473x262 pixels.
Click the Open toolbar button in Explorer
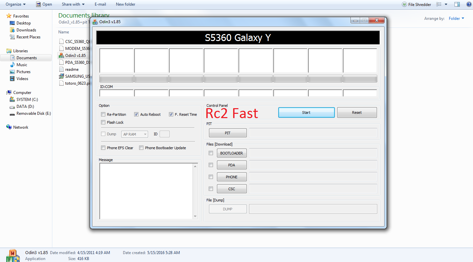pyautogui.click(x=44, y=4)
